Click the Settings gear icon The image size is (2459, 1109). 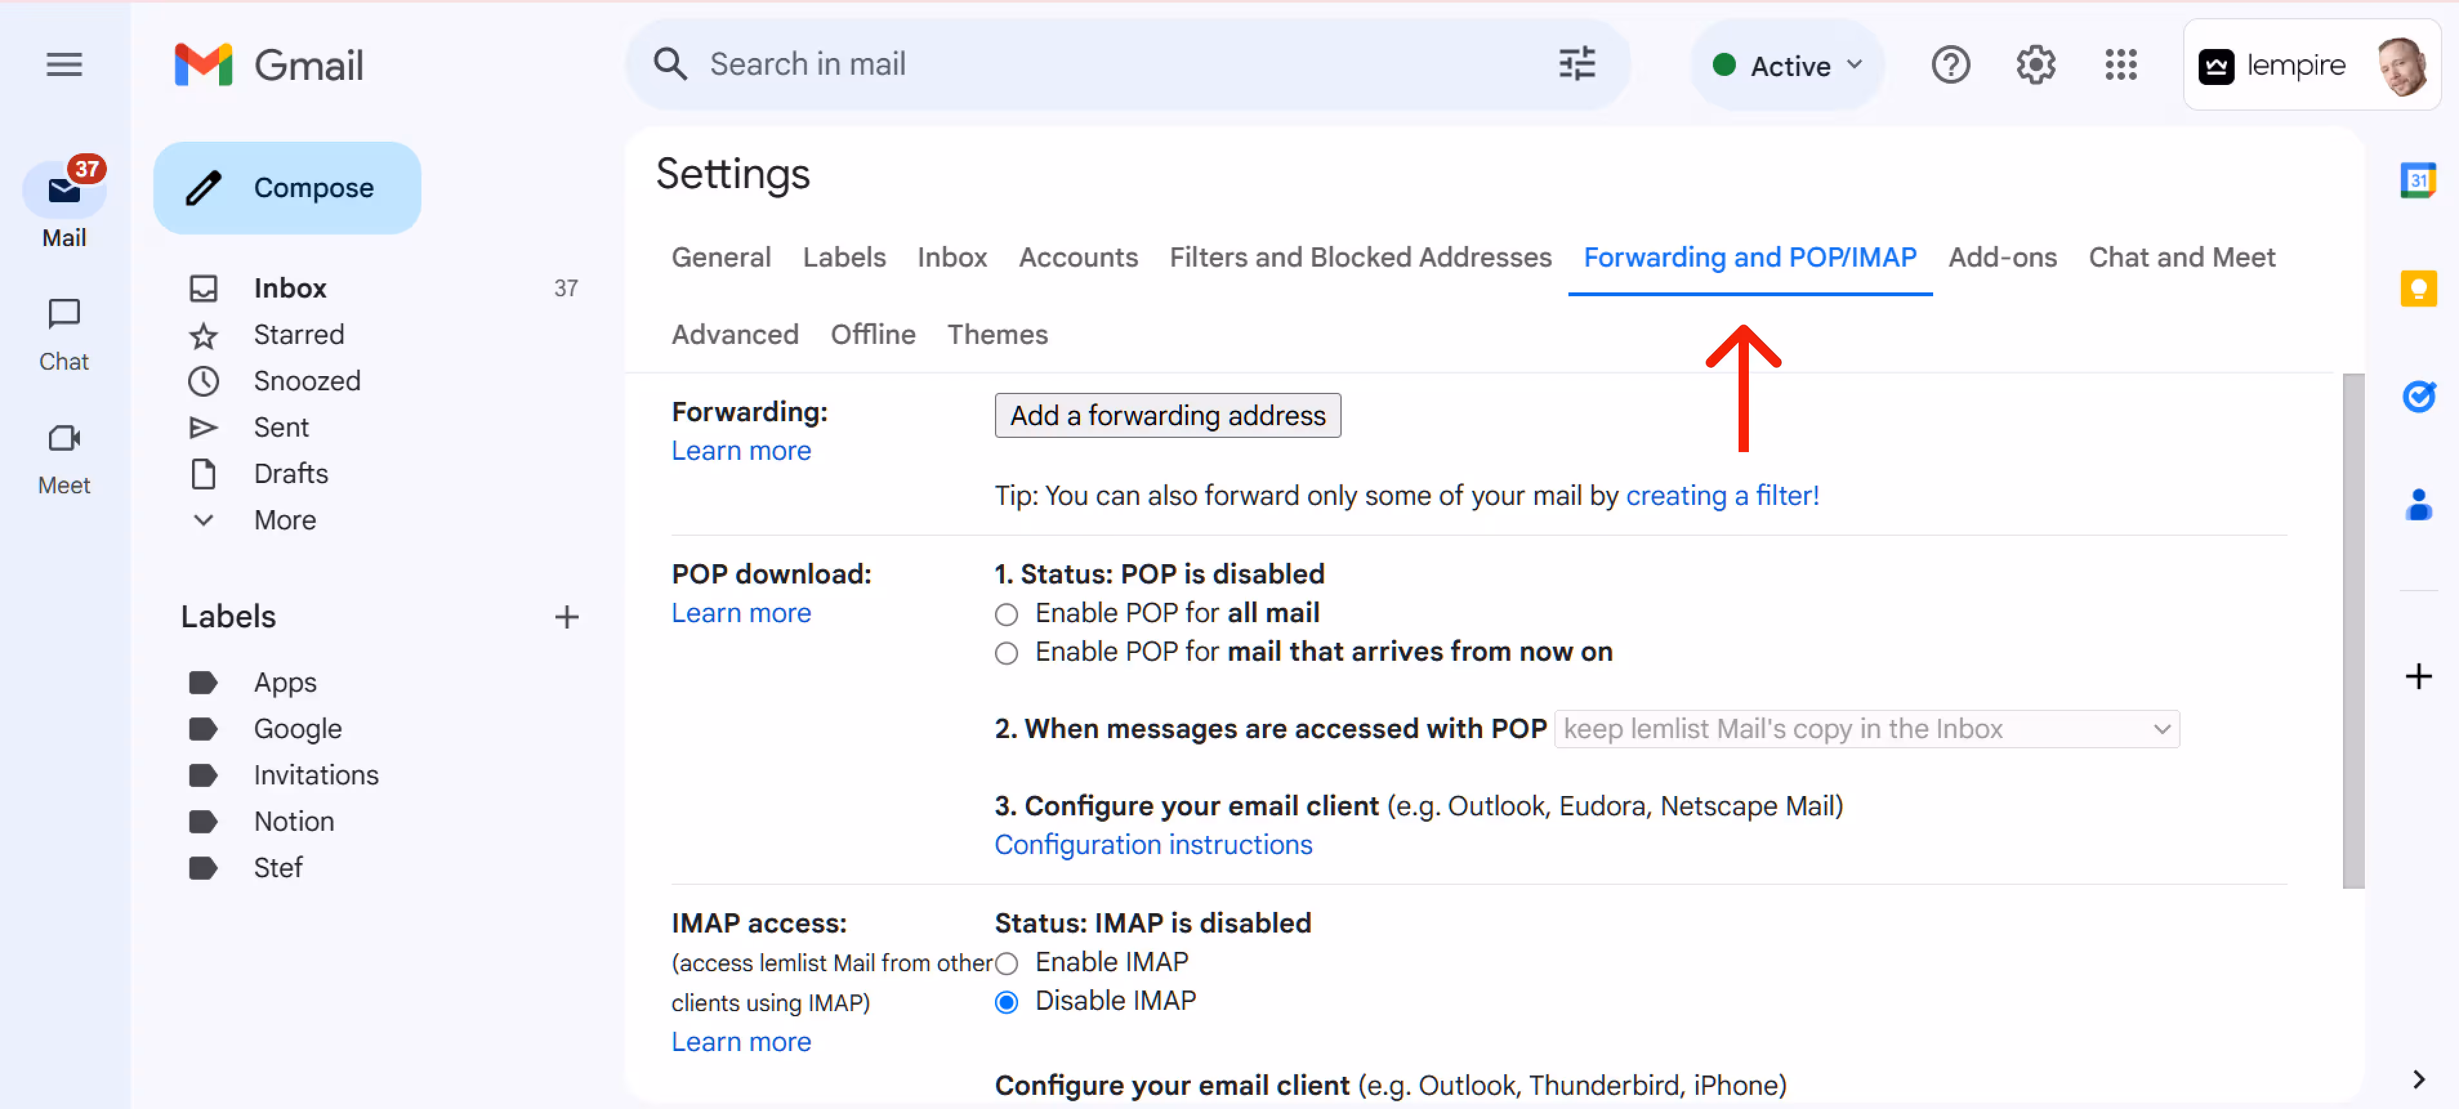[x=2035, y=65]
